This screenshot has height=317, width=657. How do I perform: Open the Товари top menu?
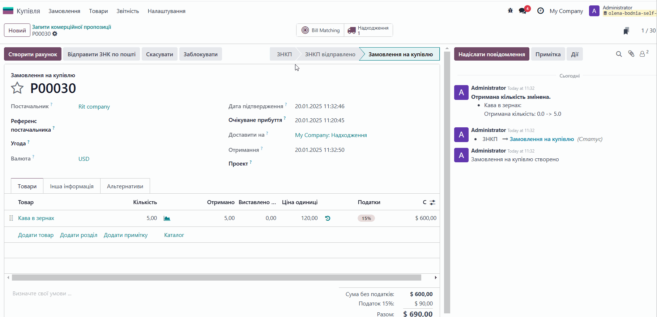tap(98, 11)
